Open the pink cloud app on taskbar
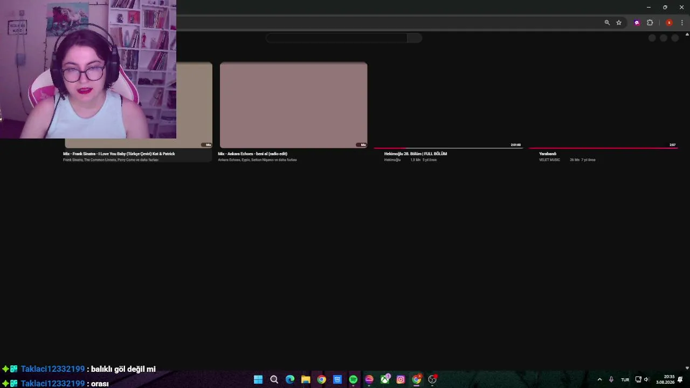Viewport: 690px width, 388px height. tap(369, 379)
